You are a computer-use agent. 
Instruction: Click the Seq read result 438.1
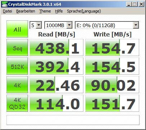click(x=56, y=47)
